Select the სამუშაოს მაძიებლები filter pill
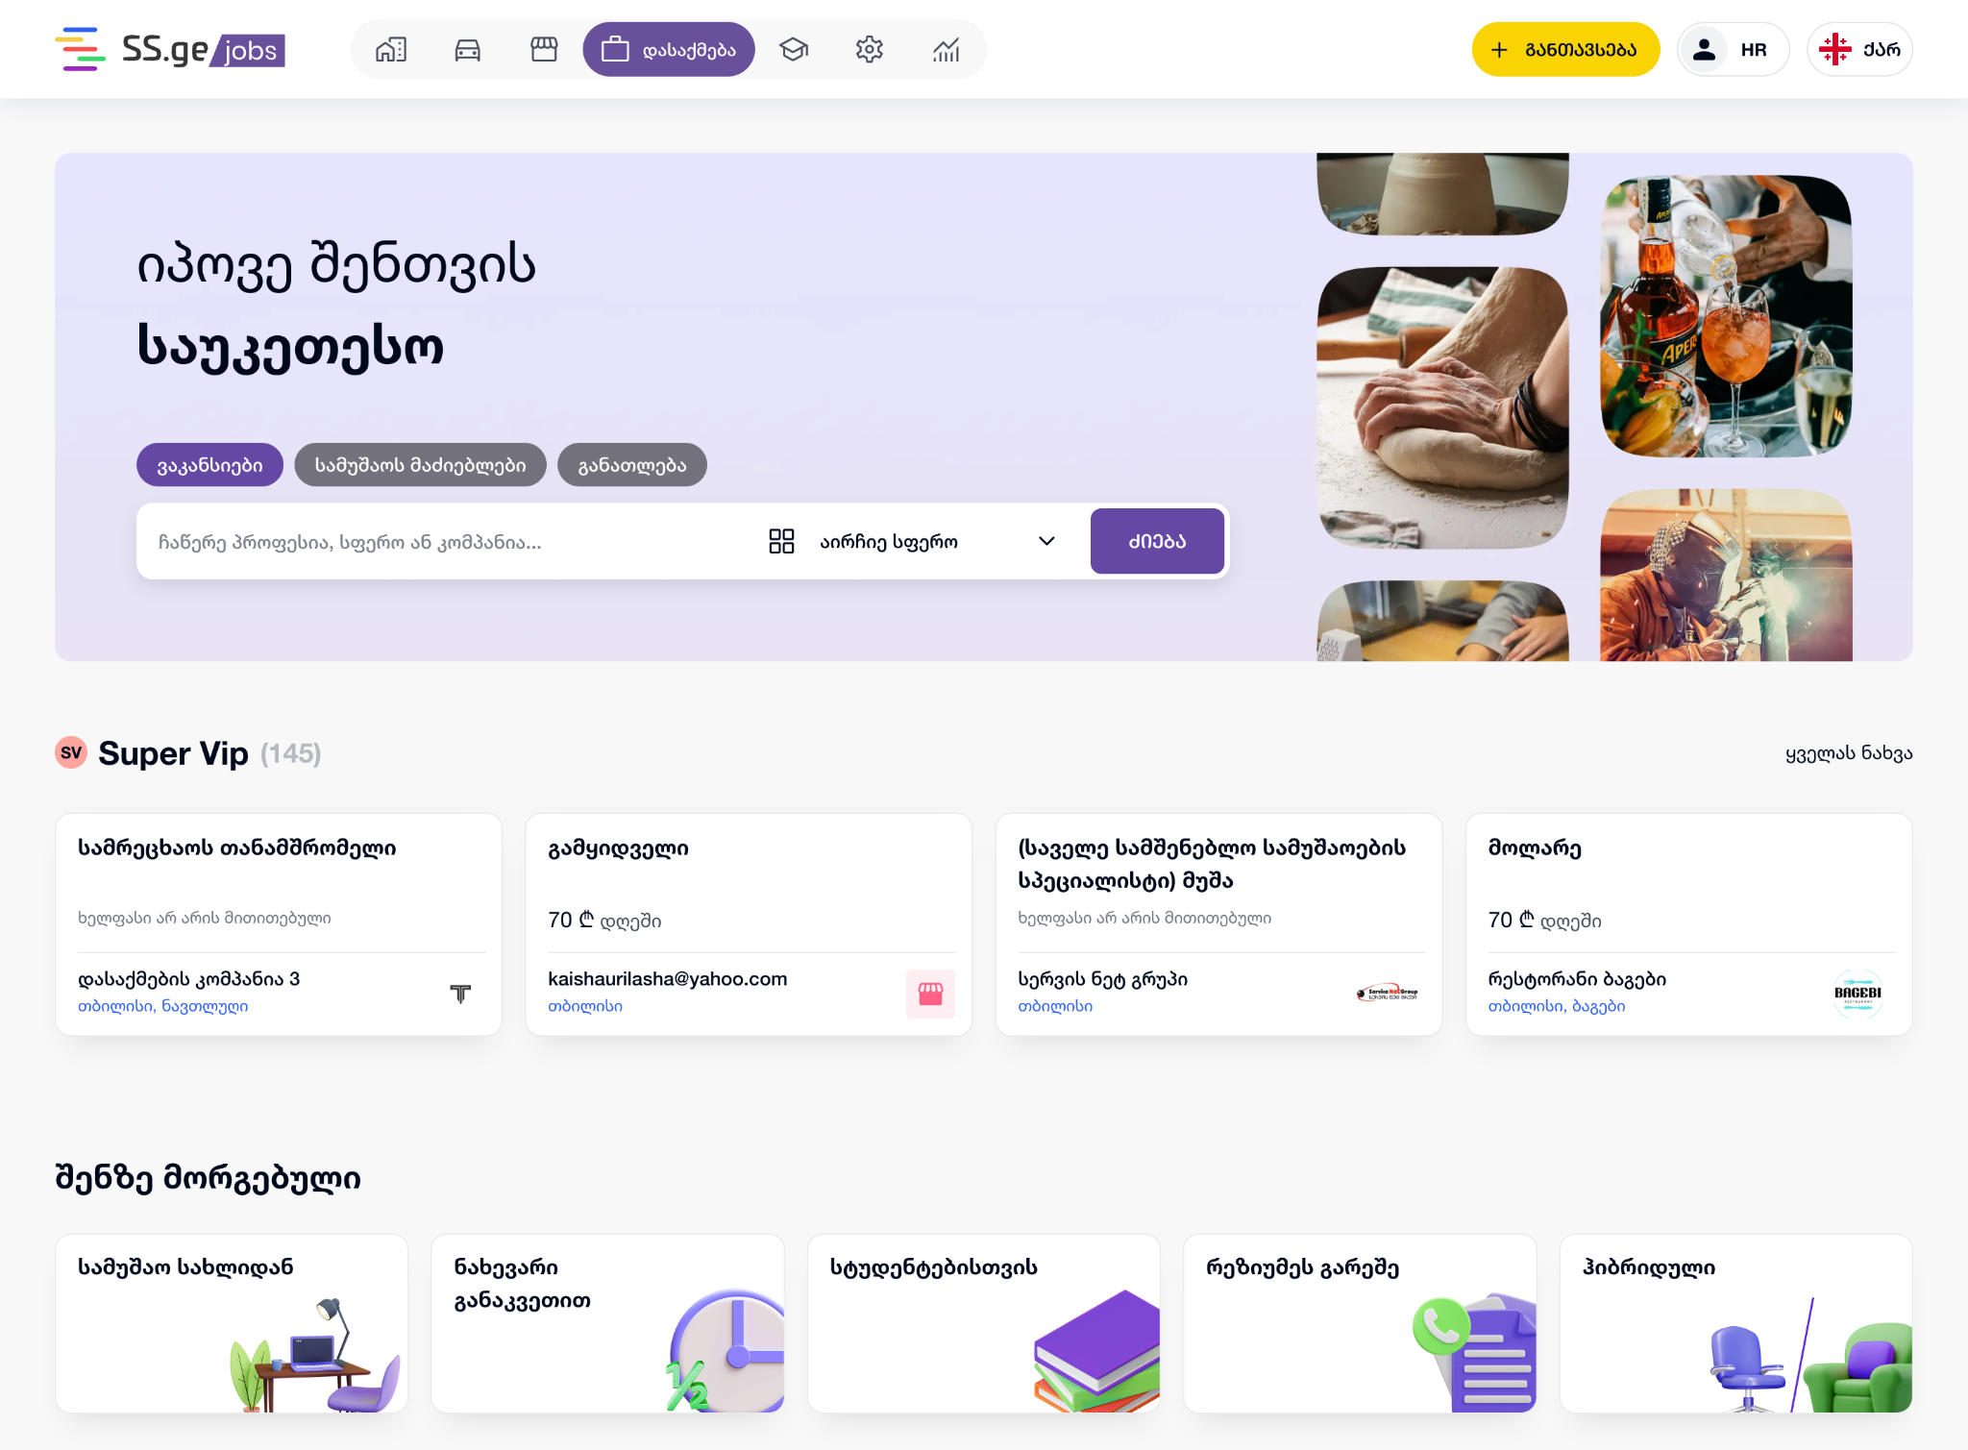Screen dimensions: 1968x1450 (420, 465)
